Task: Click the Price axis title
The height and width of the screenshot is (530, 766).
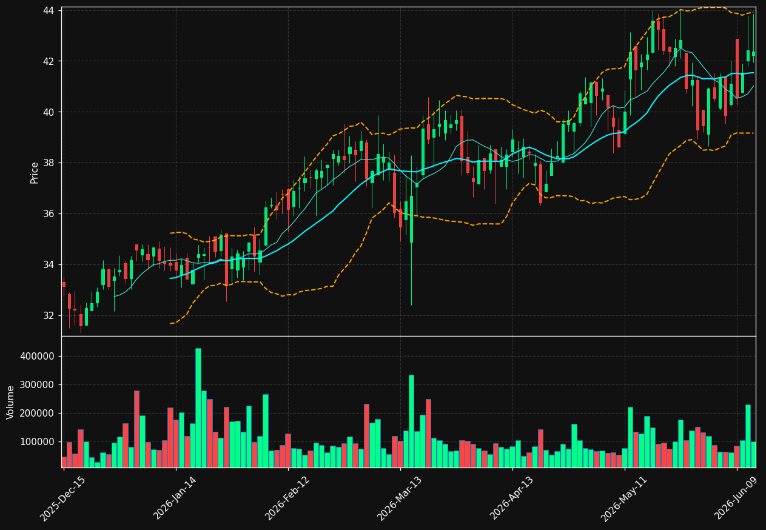Action: [35, 173]
